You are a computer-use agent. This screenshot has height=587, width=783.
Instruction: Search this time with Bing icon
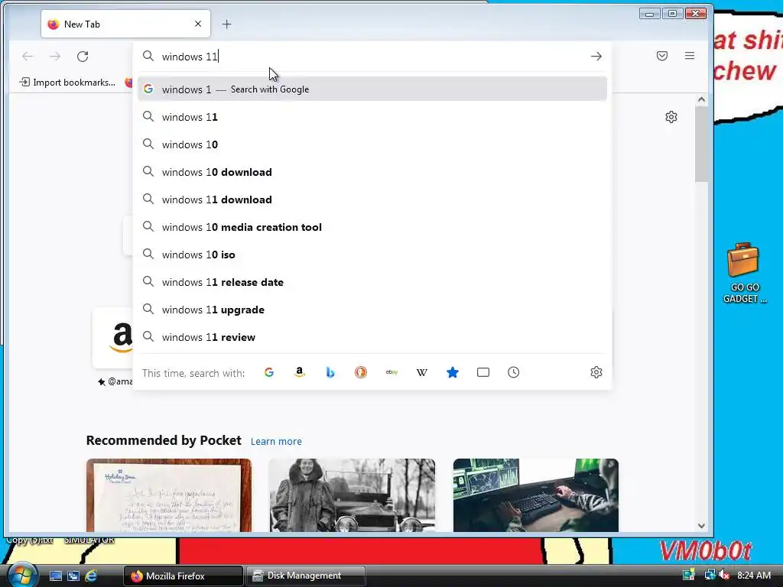330,372
